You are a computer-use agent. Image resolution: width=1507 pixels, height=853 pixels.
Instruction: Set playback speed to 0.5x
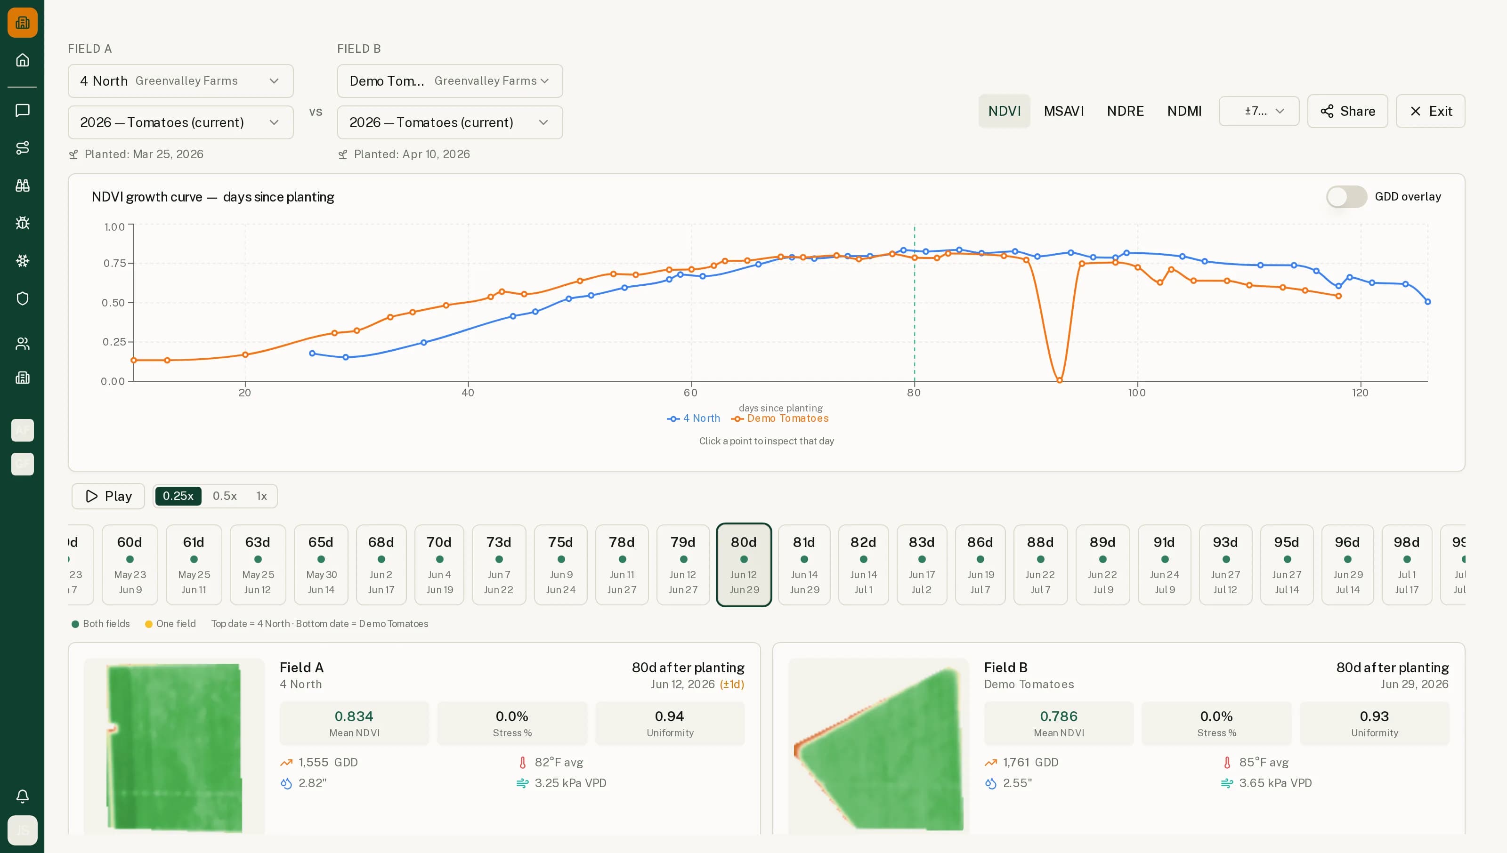(225, 496)
